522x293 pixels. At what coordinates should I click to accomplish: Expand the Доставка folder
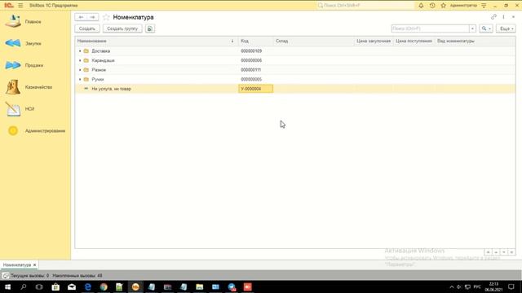tap(80, 51)
